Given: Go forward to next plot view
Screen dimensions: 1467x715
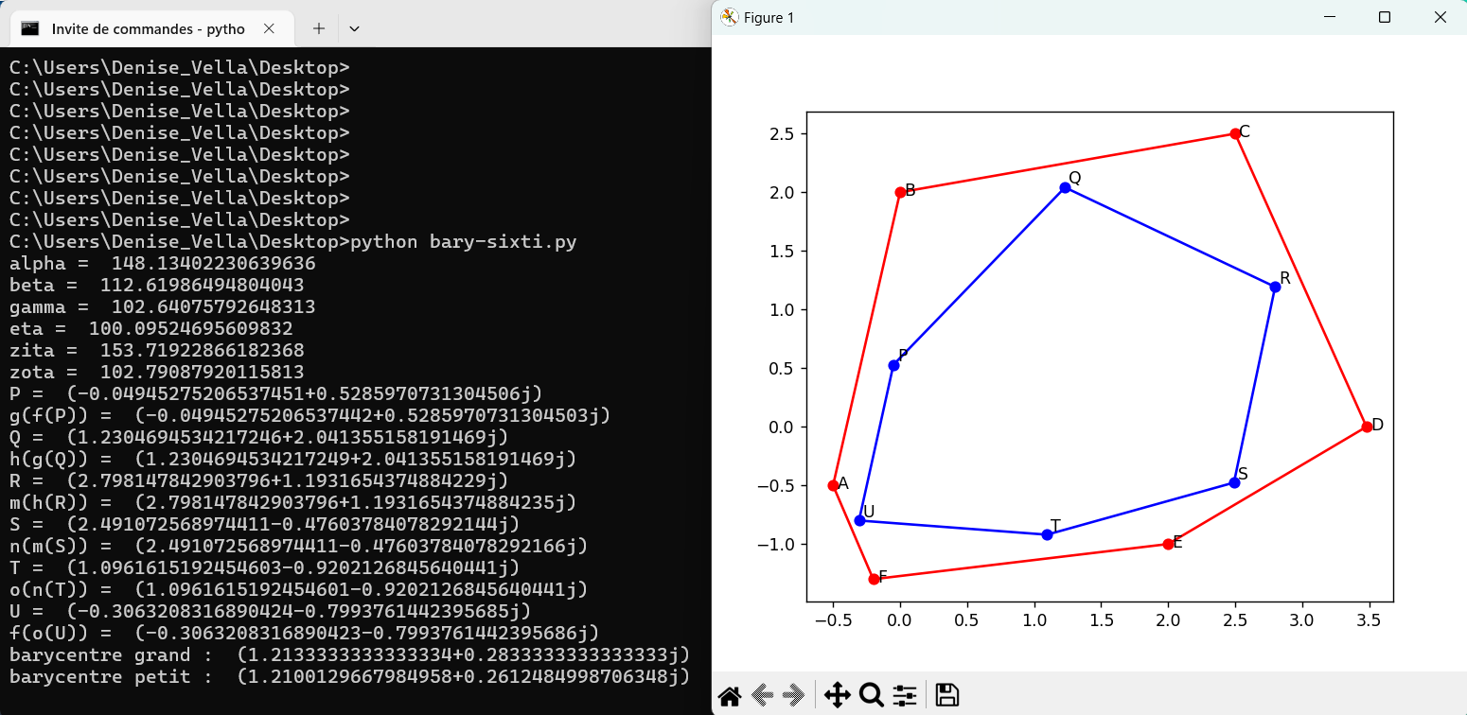Looking at the screenshot, I should coord(794,696).
